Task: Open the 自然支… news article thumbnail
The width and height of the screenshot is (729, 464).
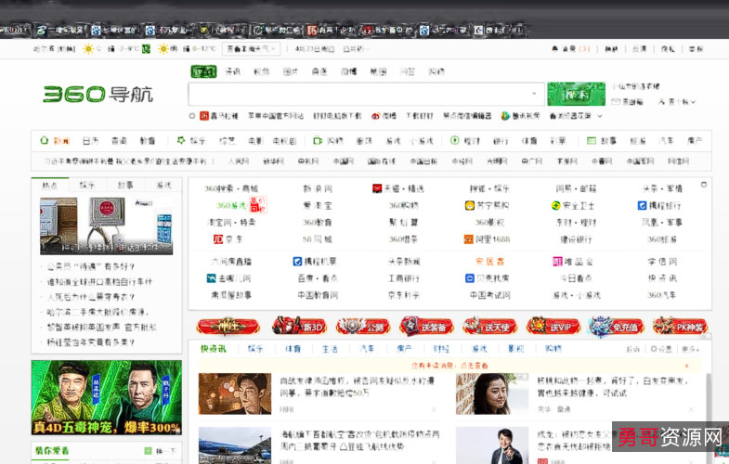Action: (x=235, y=393)
